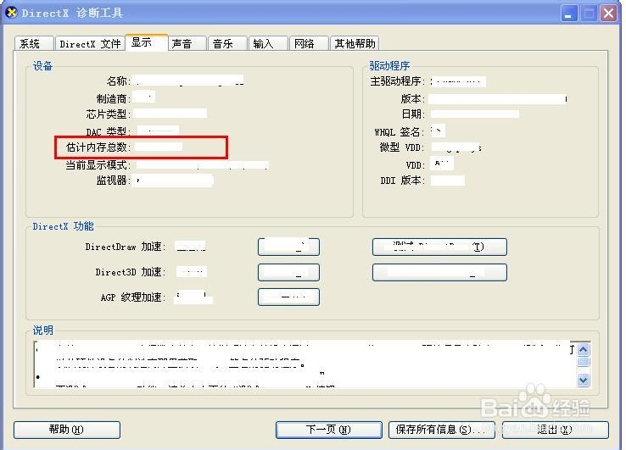Click the button next to Direct3D 加速

tap(288, 272)
